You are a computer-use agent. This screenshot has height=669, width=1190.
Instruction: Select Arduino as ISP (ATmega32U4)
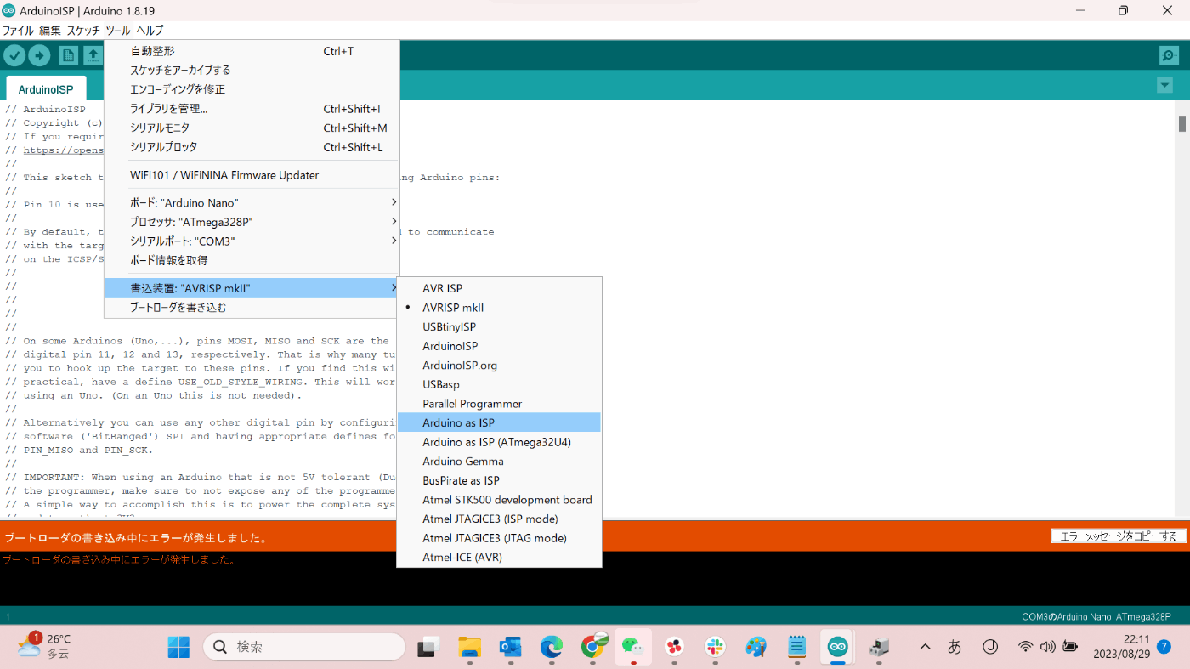click(x=499, y=442)
